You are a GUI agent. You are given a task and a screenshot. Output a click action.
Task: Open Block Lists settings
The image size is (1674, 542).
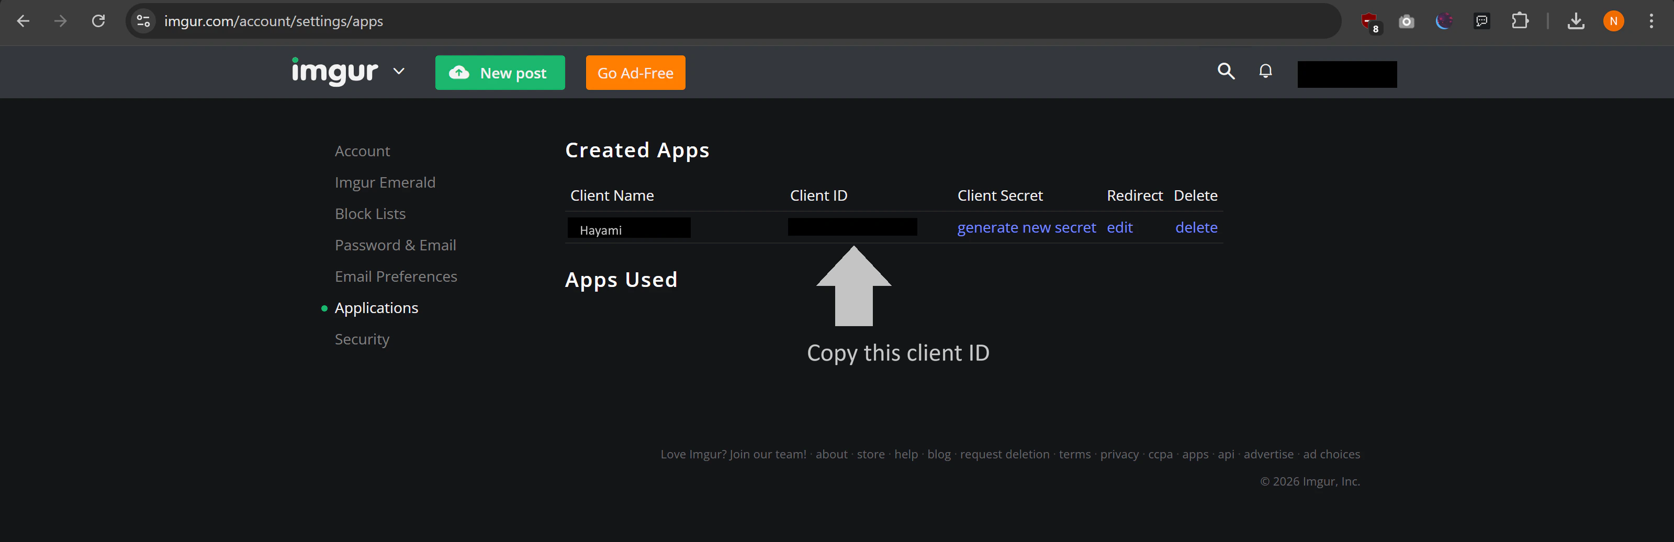[370, 214]
